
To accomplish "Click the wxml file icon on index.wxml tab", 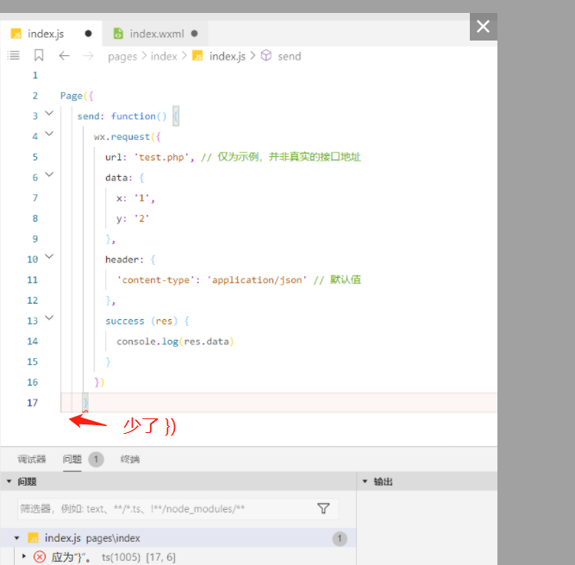I will point(118,34).
